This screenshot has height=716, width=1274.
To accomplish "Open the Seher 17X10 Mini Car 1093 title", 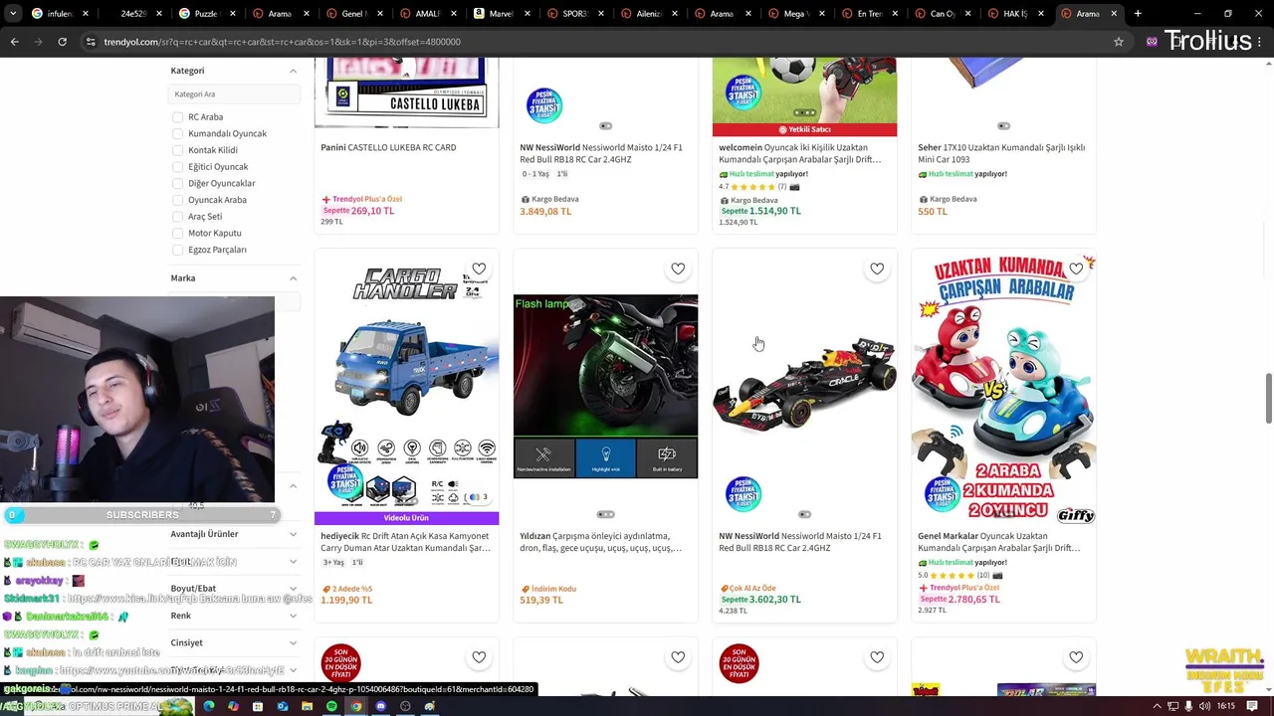I will click(x=1002, y=153).
